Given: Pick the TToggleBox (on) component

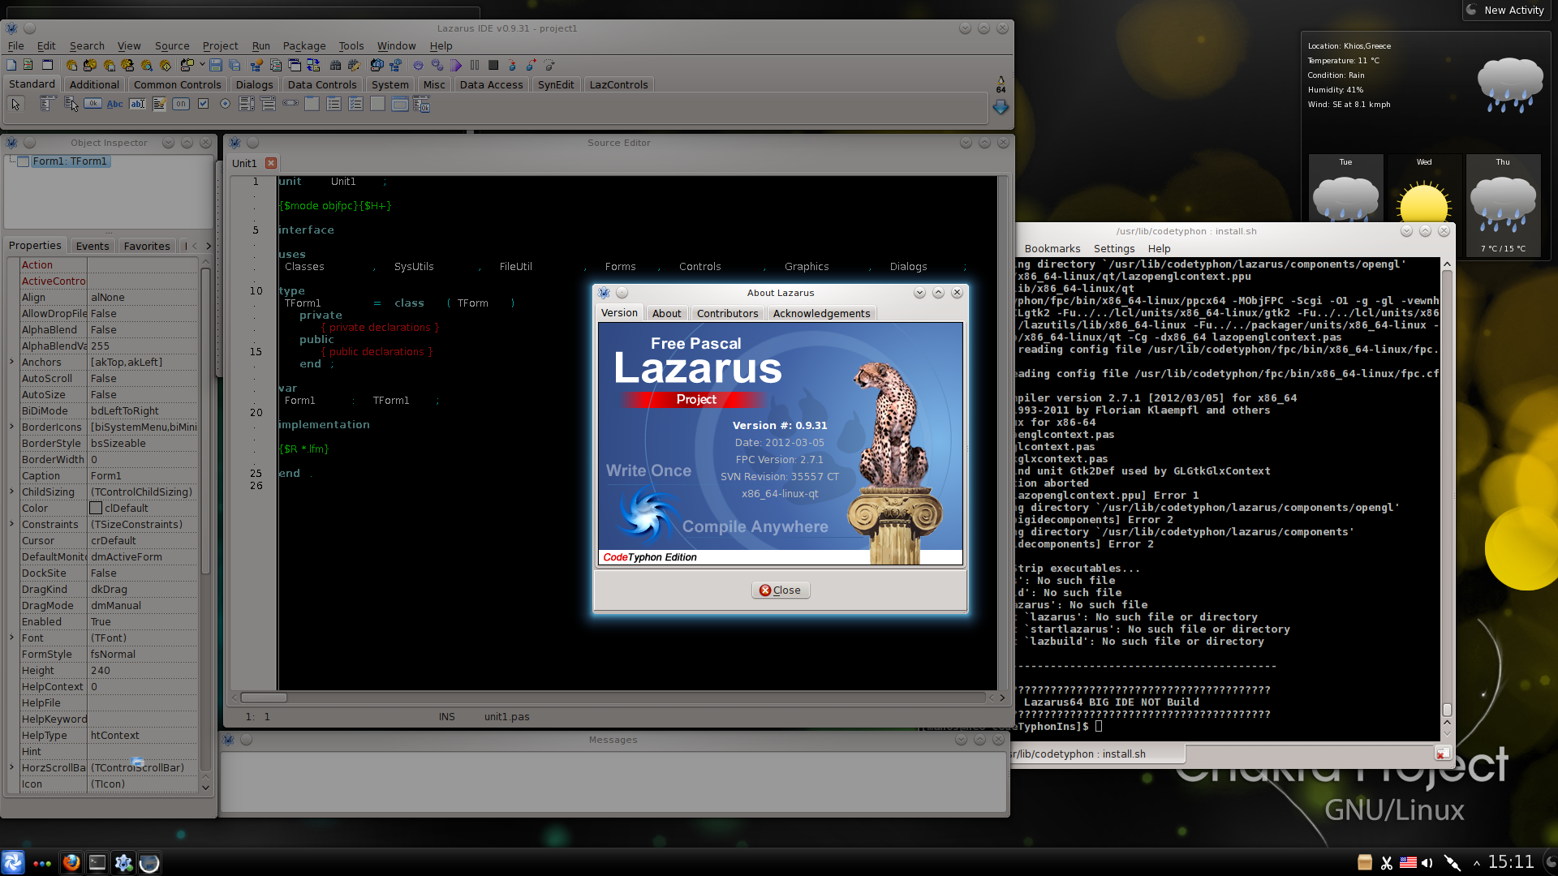Looking at the screenshot, I should [x=181, y=104].
